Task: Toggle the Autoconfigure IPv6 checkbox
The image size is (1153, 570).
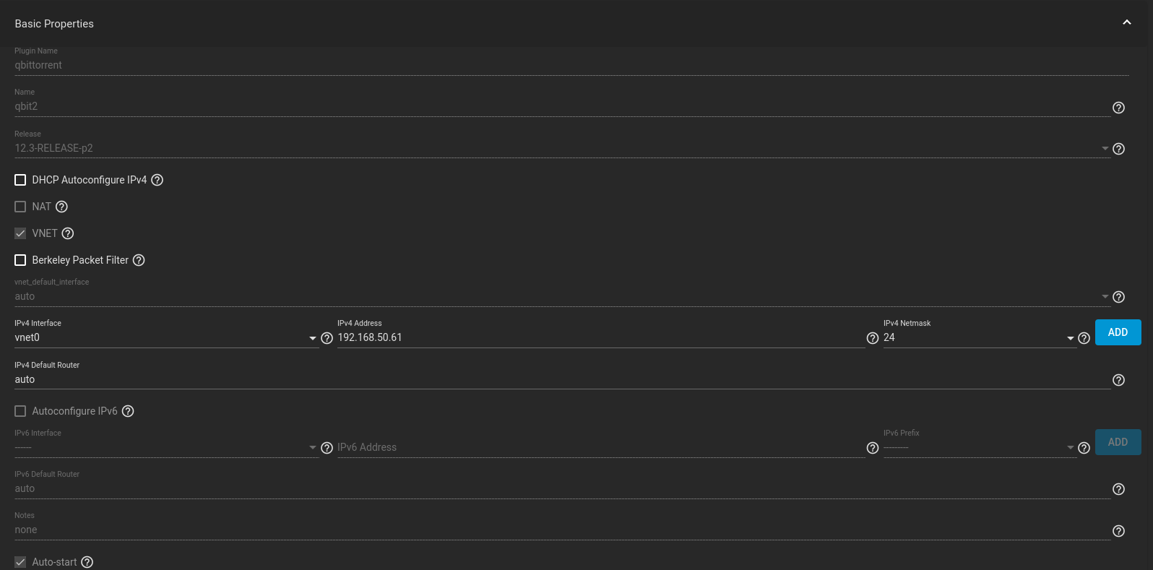Action: pos(20,411)
